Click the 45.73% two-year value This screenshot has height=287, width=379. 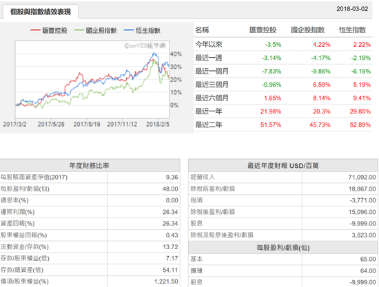tap(320, 125)
